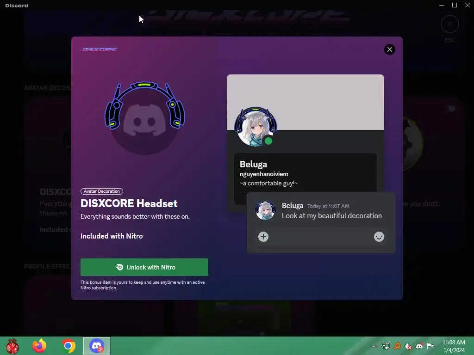
Task: Click the 'DISXCORE Headset' title text
Action: pyautogui.click(x=129, y=203)
